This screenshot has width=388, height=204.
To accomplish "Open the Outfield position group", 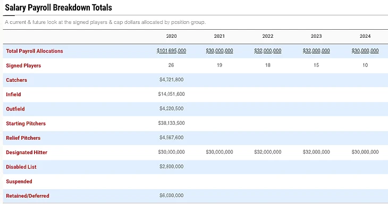I will tap(15, 109).
